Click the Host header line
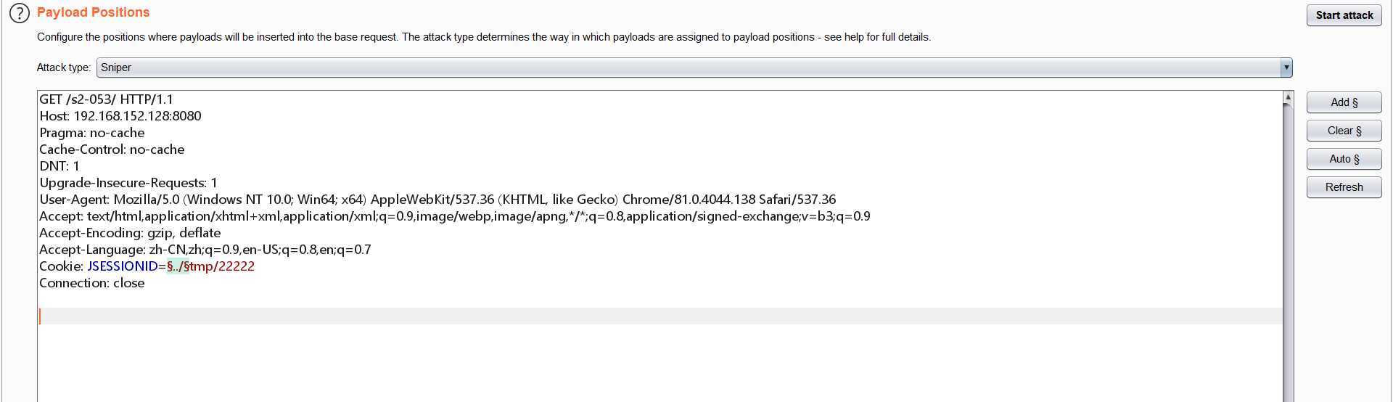 coord(120,116)
